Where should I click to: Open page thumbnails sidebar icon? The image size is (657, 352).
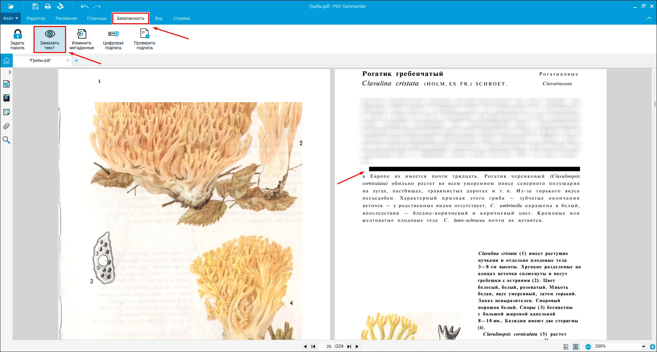[x=7, y=84]
